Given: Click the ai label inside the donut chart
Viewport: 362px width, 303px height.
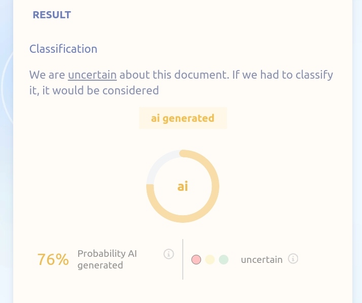Looking at the screenshot, I should (x=183, y=186).
